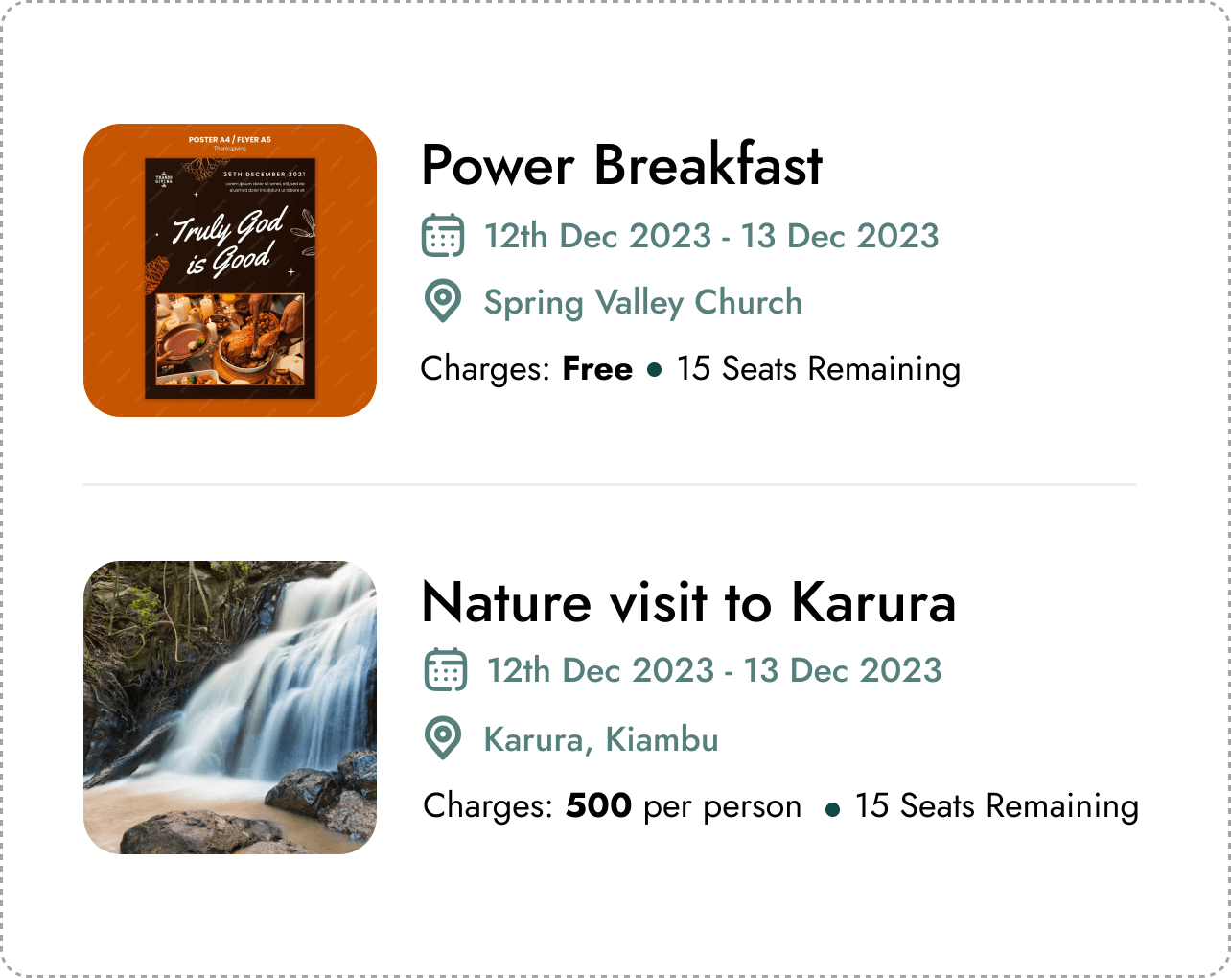Click the green dot before Karura seats remaining

[x=832, y=810]
